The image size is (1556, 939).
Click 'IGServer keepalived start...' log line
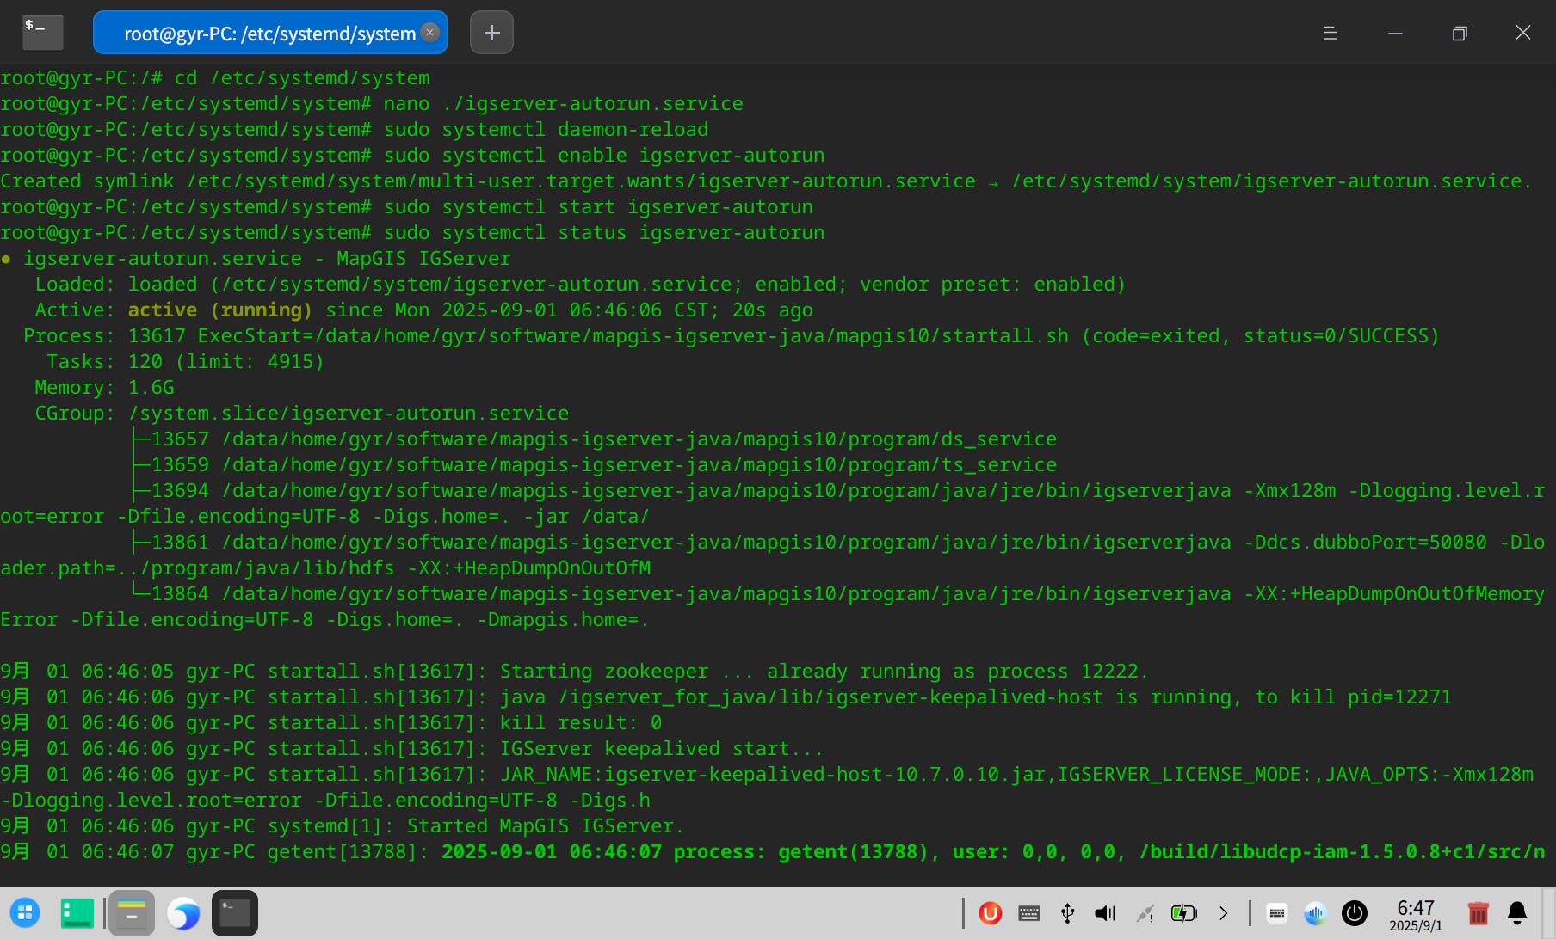[412, 748]
